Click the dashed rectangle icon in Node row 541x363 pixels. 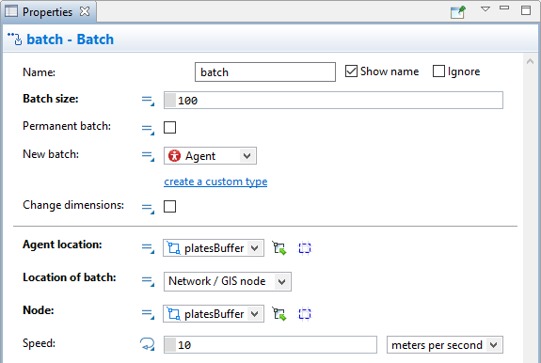click(305, 314)
